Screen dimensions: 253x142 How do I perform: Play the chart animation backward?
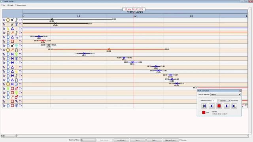(x=211, y=106)
